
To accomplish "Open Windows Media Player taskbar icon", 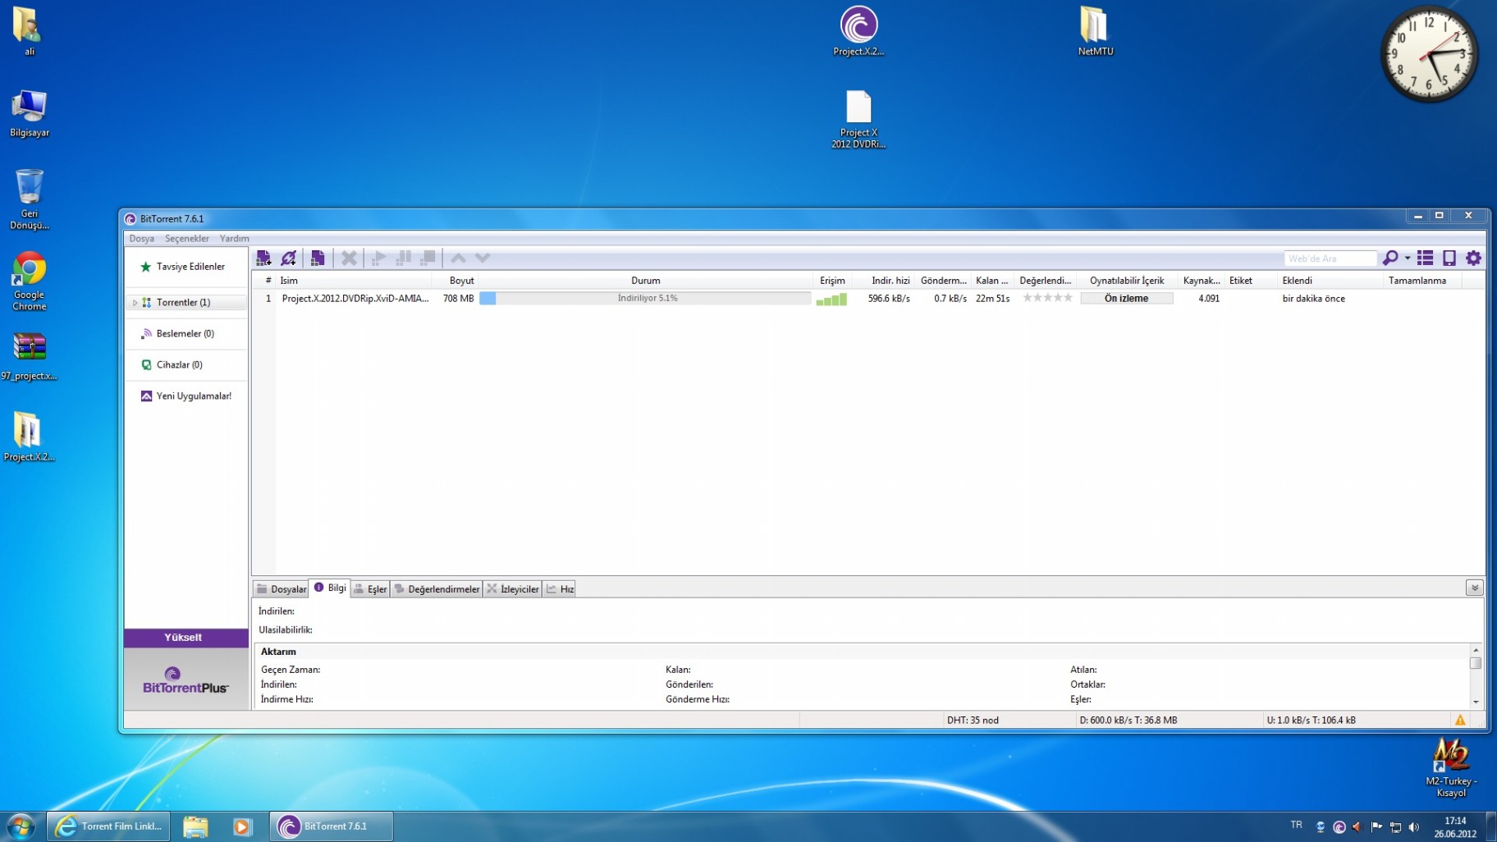I will tap(242, 826).
